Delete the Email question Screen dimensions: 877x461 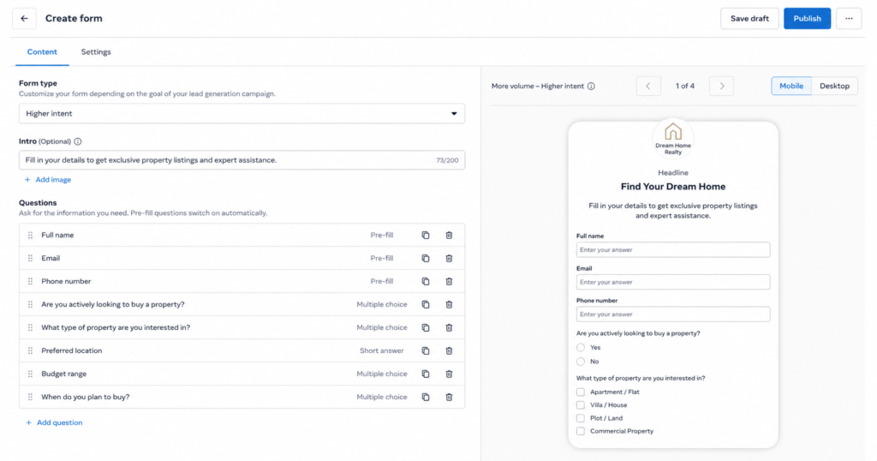click(x=449, y=259)
